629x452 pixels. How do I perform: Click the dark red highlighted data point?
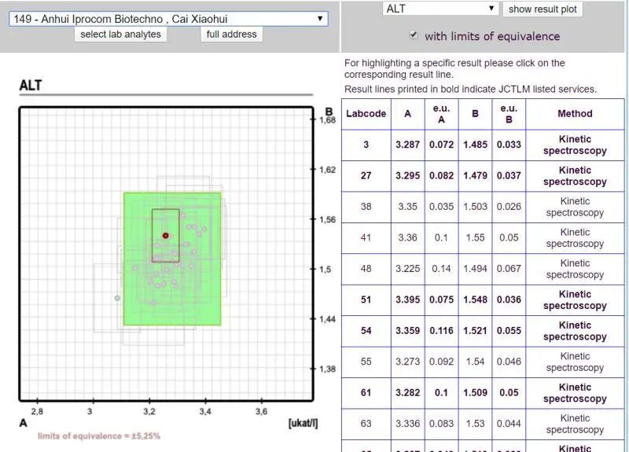pos(165,236)
